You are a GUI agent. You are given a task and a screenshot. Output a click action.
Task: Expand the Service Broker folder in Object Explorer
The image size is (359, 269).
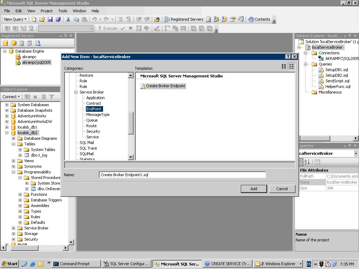coord(14,228)
